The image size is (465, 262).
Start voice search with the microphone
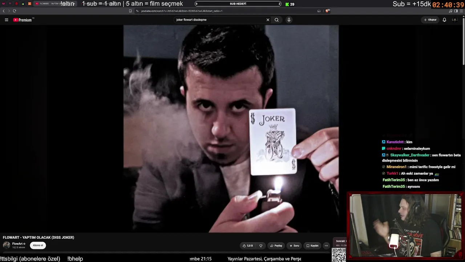coord(289,20)
